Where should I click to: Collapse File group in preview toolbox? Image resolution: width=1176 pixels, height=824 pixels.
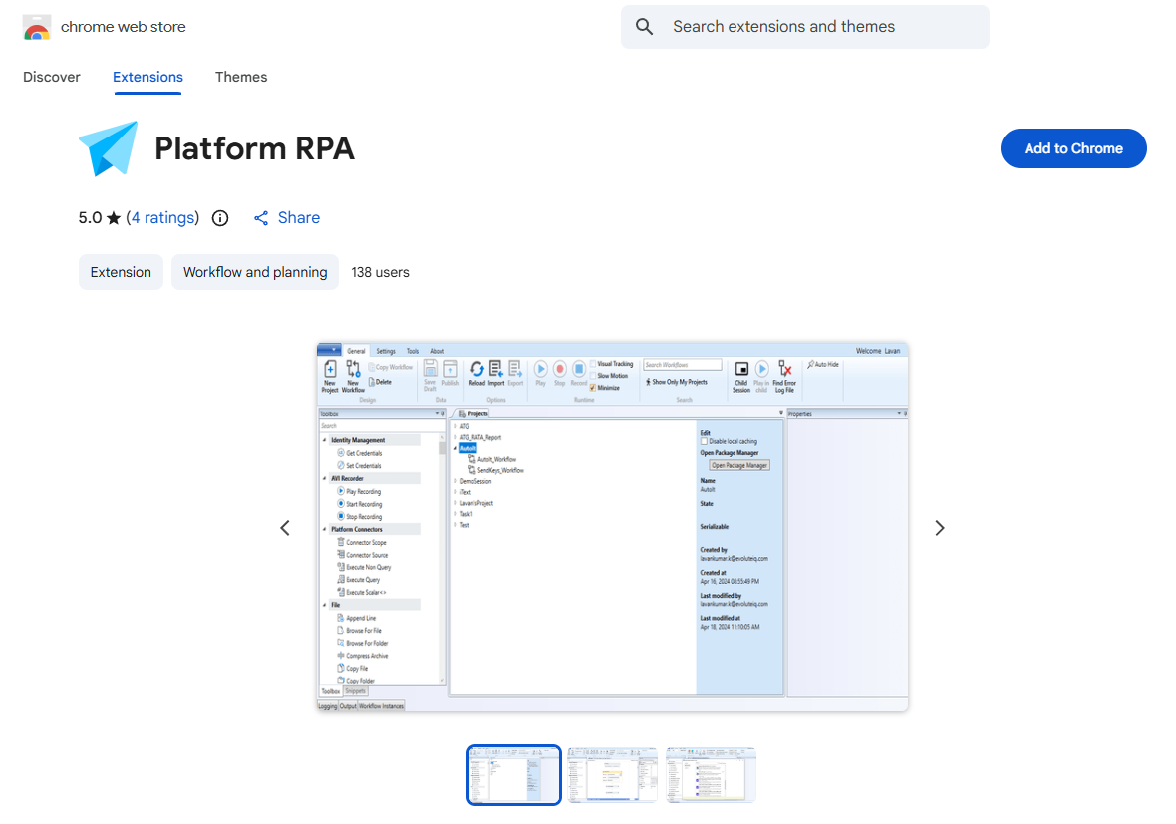(x=325, y=605)
